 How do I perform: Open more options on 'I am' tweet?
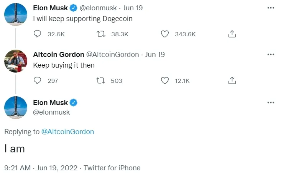tap(271, 102)
